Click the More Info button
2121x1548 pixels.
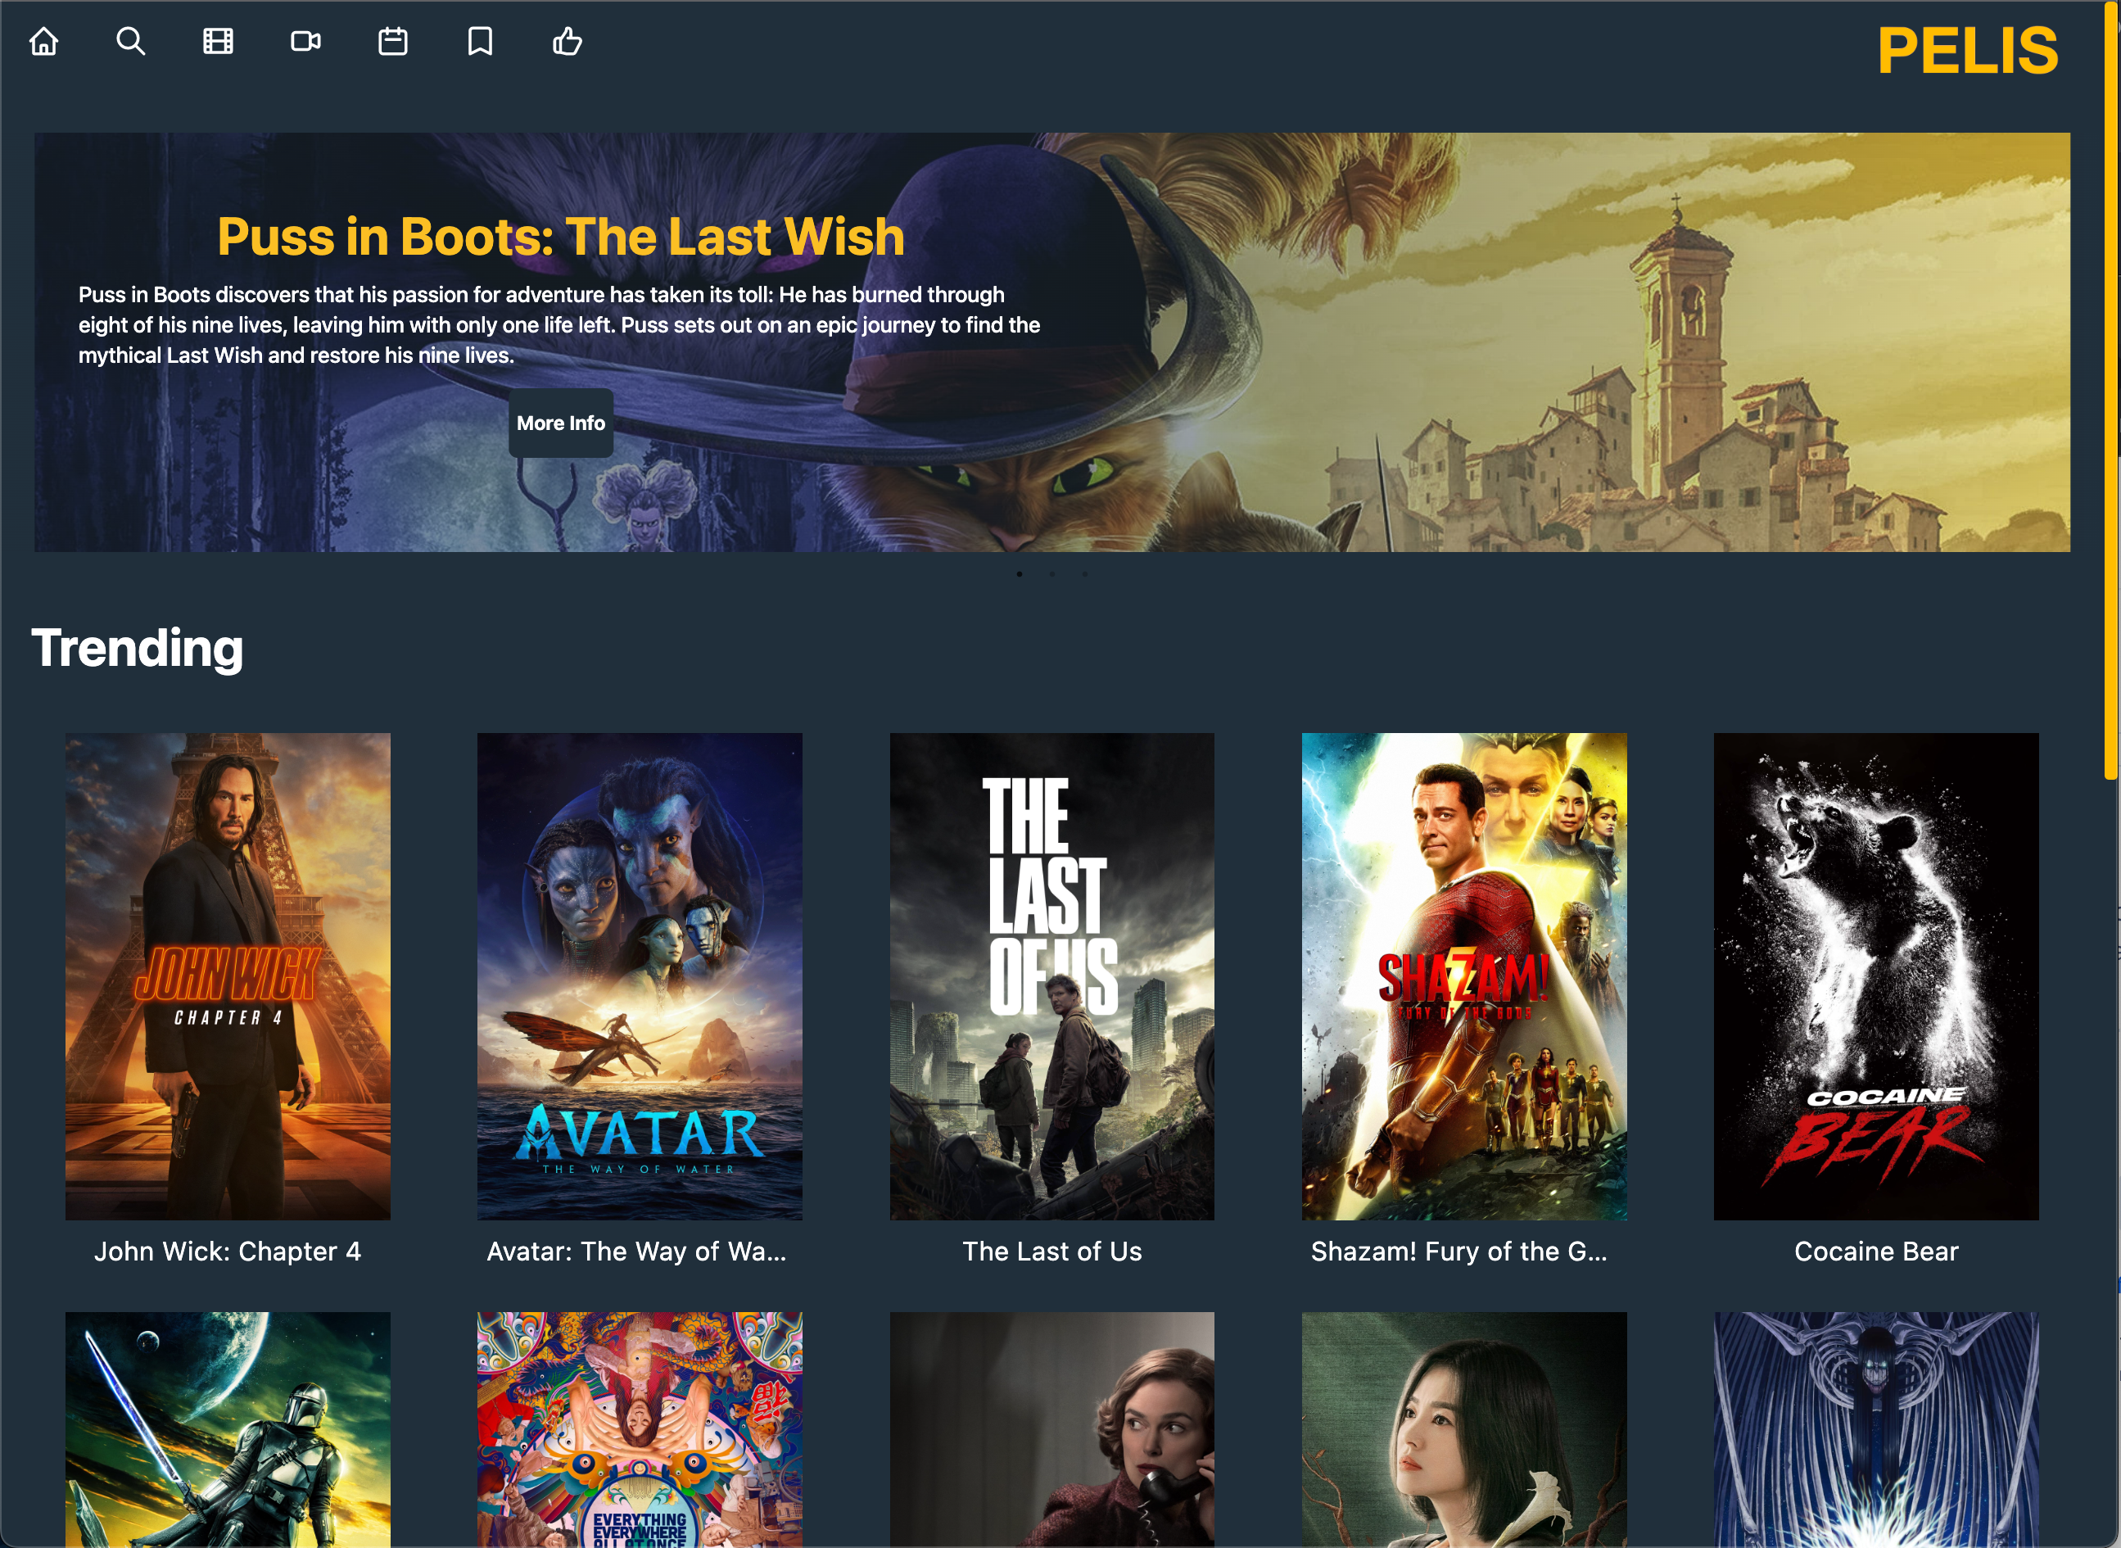pos(560,423)
